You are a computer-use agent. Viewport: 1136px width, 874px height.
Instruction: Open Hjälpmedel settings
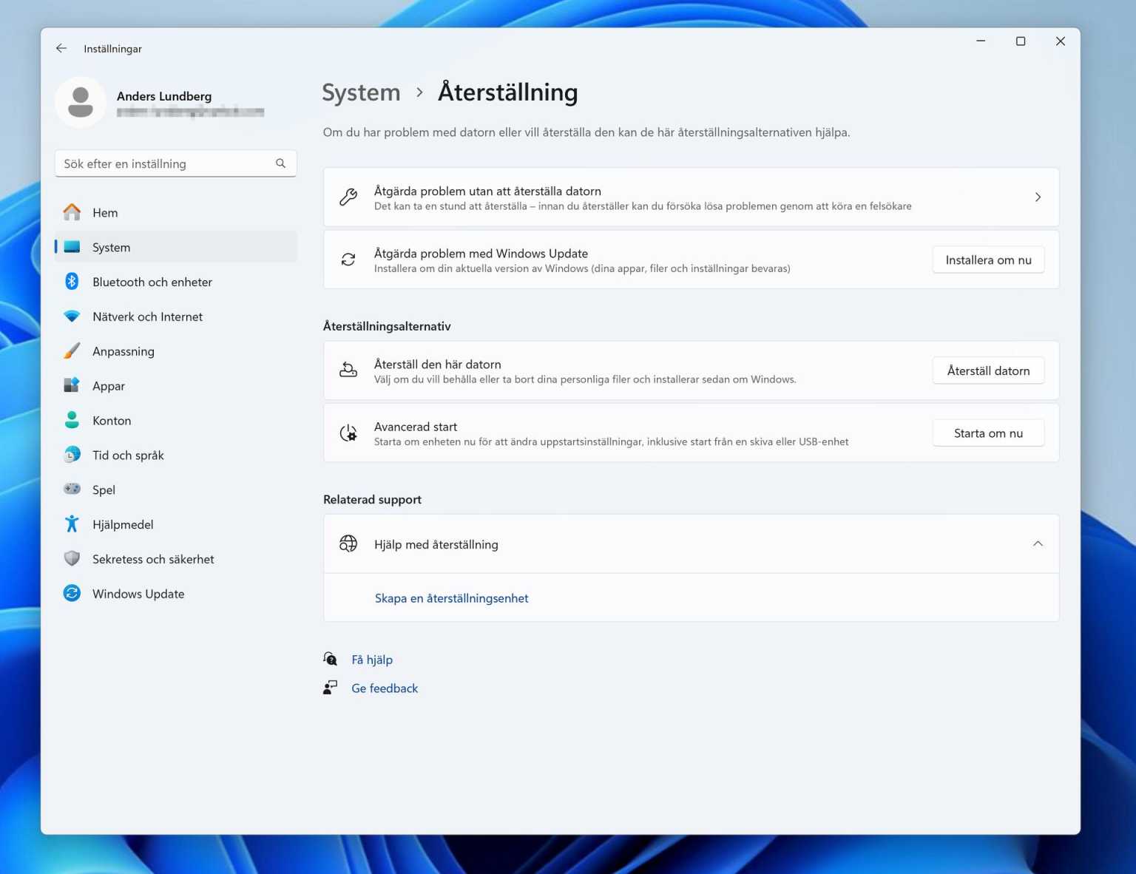click(122, 524)
